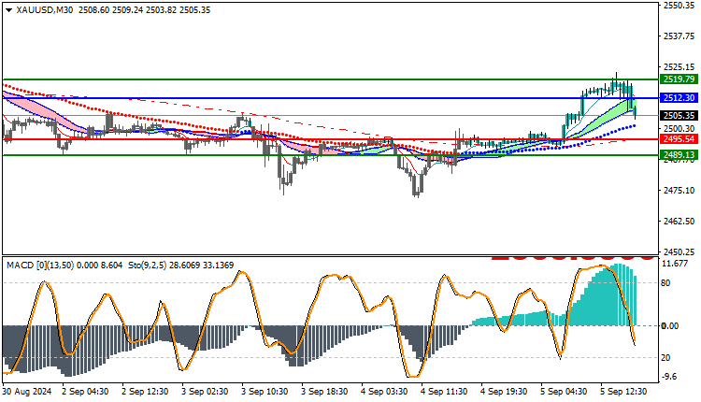The image size is (701, 402).
Task: Click the 5 Sep 12:30 time label
Action: [623, 392]
